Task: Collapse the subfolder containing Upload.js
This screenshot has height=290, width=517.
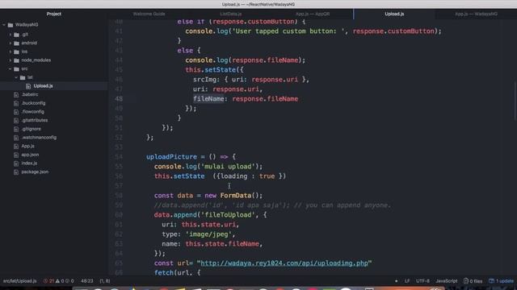Action: click(x=16, y=77)
